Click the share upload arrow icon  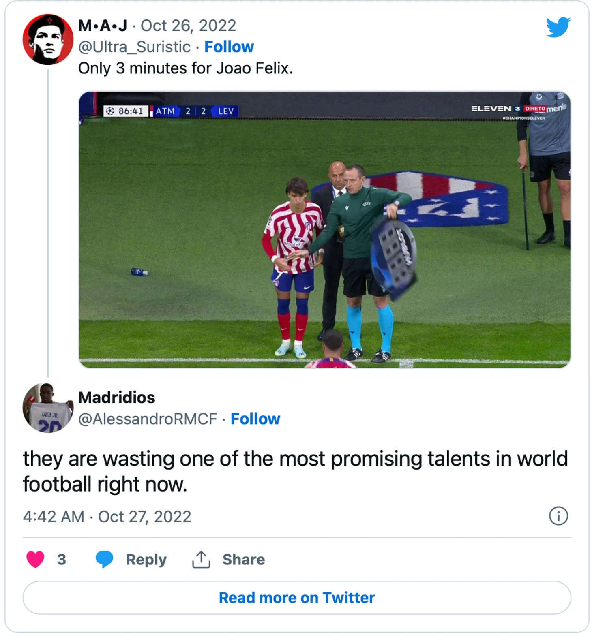tap(201, 559)
